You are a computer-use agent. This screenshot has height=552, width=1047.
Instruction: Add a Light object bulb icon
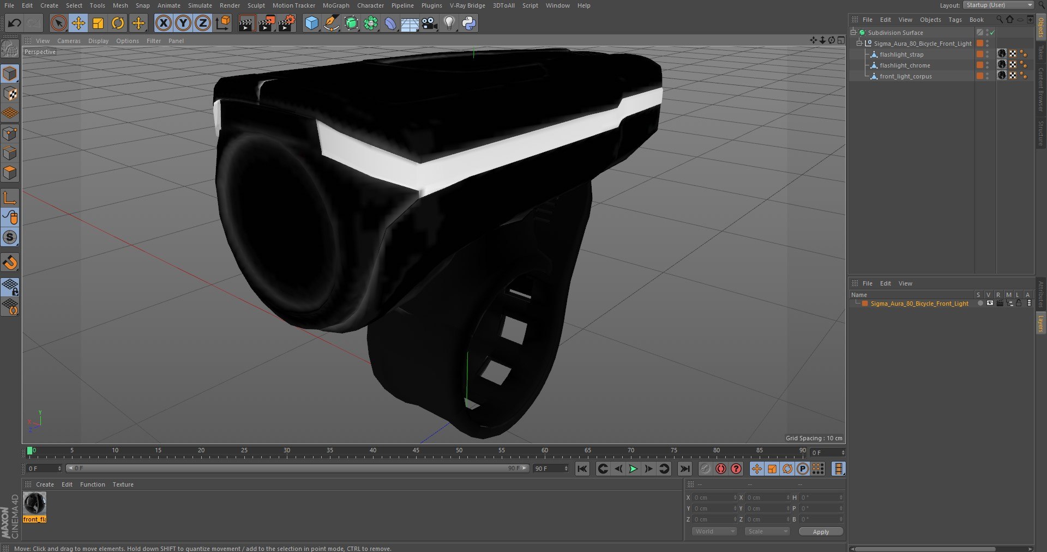(449, 23)
